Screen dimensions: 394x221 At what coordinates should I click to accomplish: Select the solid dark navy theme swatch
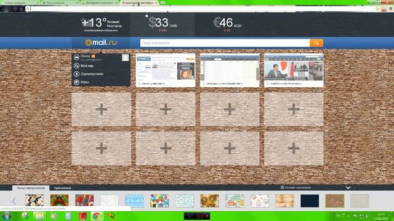pos(310,201)
